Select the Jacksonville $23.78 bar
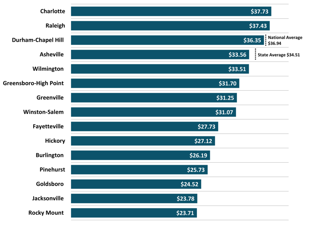This screenshot has height=226, width=311. pos(134,199)
